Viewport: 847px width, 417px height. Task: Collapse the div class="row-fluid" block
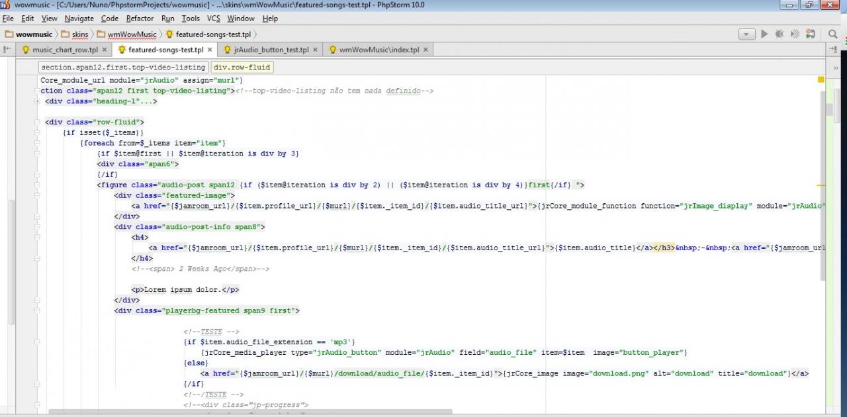[x=38, y=122]
